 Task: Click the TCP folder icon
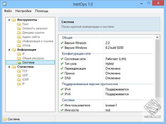pyautogui.click(x=19, y=71)
